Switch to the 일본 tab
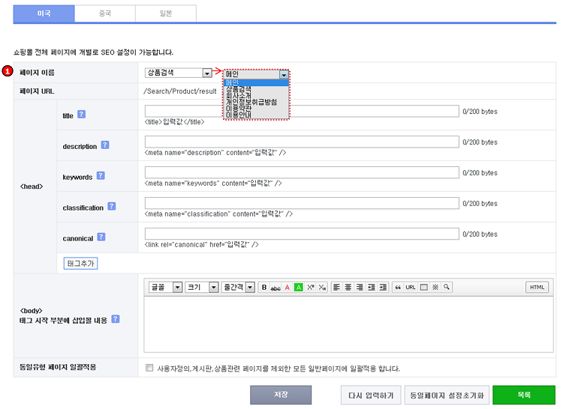This screenshot has width=563, height=409. [165, 13]
